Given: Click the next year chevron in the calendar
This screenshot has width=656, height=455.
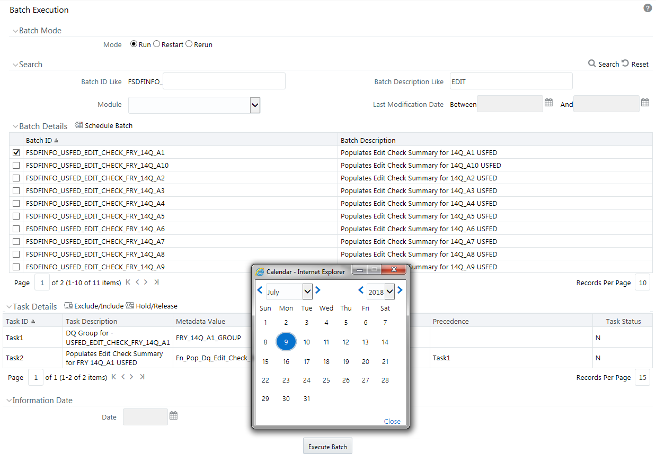Looking at the screenshot, I should (400, 290).
